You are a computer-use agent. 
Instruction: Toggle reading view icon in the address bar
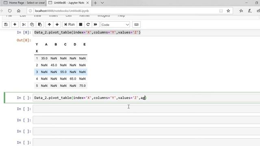(221, 11)
